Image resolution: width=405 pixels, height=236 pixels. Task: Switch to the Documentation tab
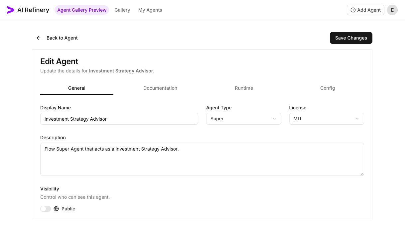click(160, 88)
